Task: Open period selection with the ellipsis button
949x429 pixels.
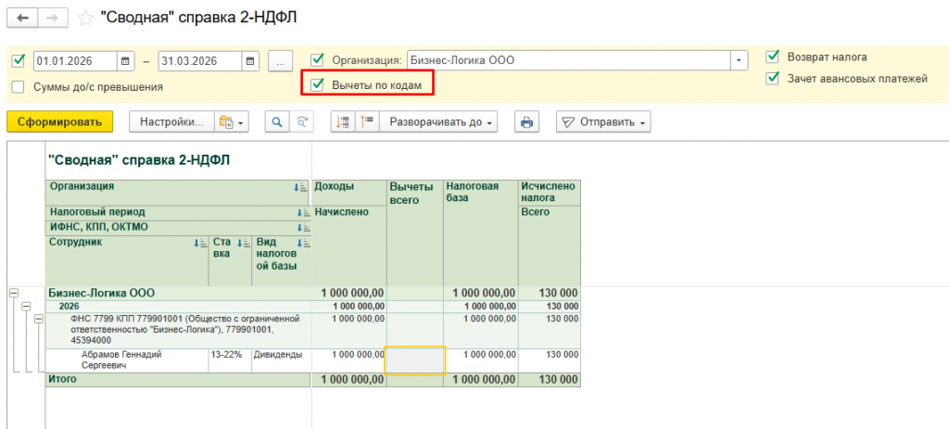Action: click(280, 60)
